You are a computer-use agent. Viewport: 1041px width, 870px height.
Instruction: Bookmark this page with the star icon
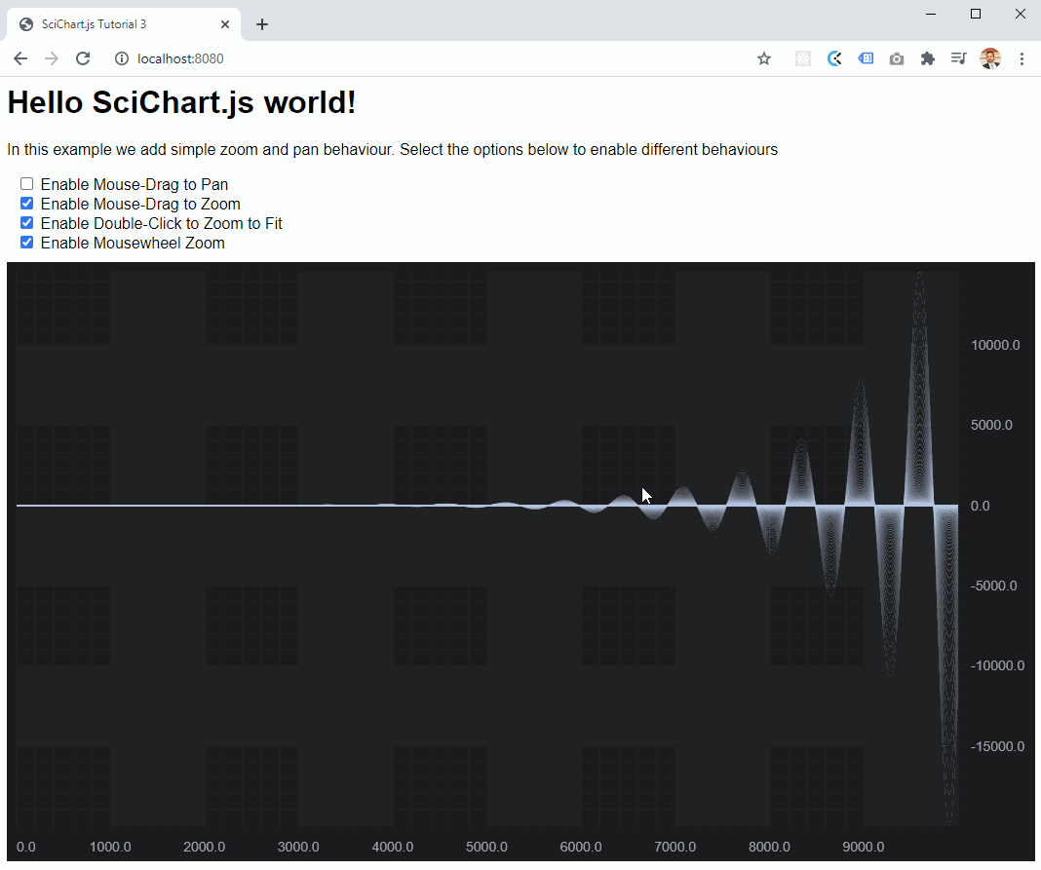tap(764, 58)
